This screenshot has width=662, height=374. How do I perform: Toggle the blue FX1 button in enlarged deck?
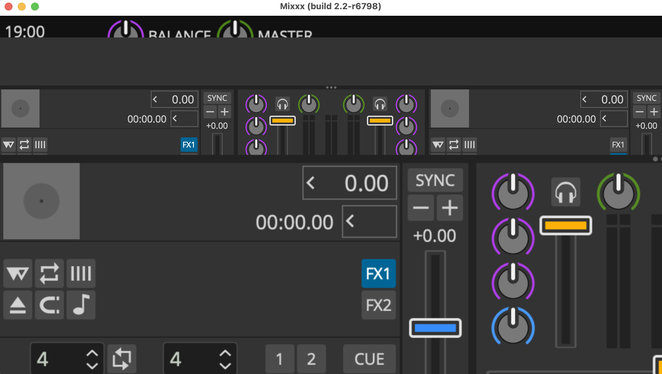click(x=379, y=273)
